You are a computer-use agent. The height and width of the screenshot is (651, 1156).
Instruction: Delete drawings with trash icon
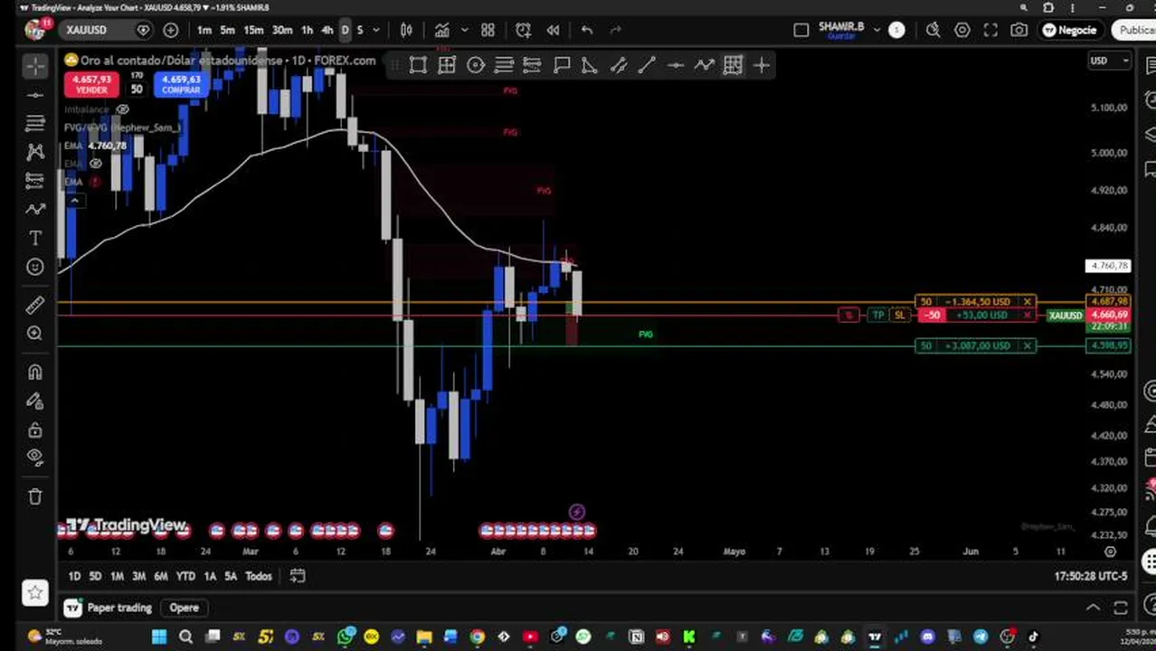click(x=35, y=496)
